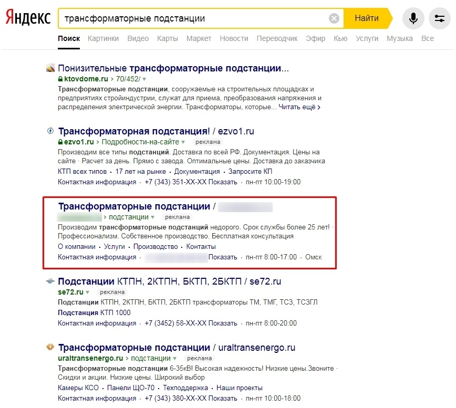This screenshot has height=408, width=456.
Task: Expand arrow next to blurred site подстанции
Action: pyautogui.click(x=153, y=217)
